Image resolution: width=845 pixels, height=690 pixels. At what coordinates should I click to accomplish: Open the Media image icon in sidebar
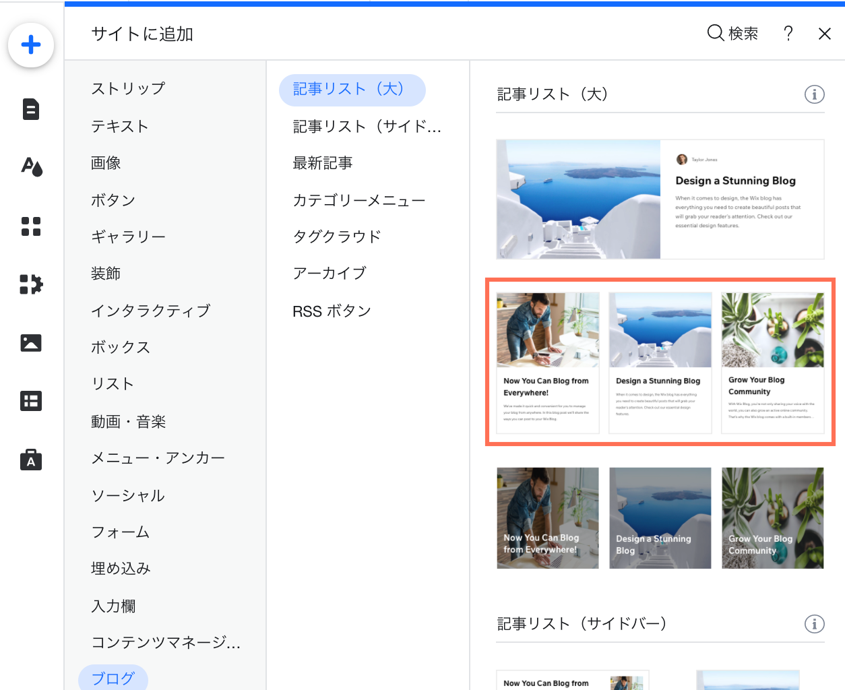(x=31, y=343)
